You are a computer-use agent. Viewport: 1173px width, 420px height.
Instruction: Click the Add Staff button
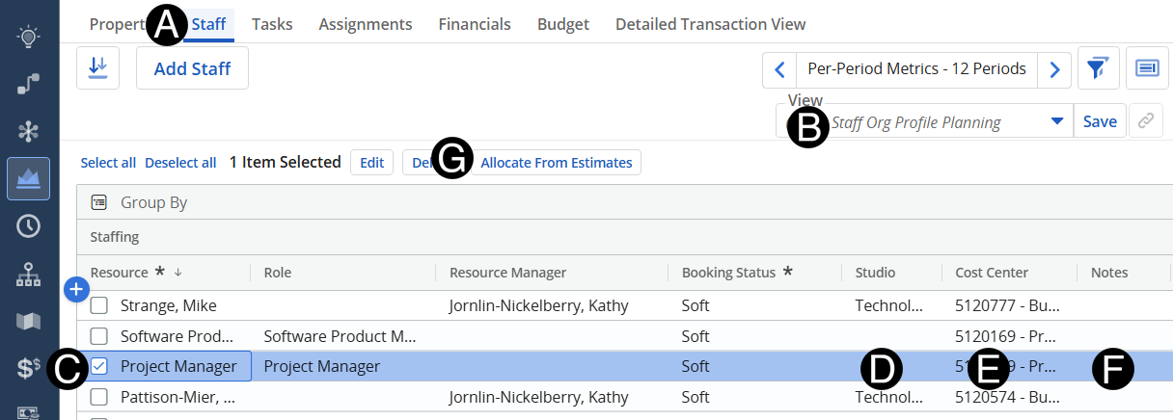192,68
